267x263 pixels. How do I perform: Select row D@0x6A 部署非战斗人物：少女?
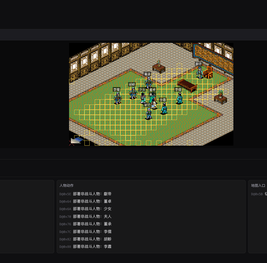pyautogui.click(x=151, y=209)
